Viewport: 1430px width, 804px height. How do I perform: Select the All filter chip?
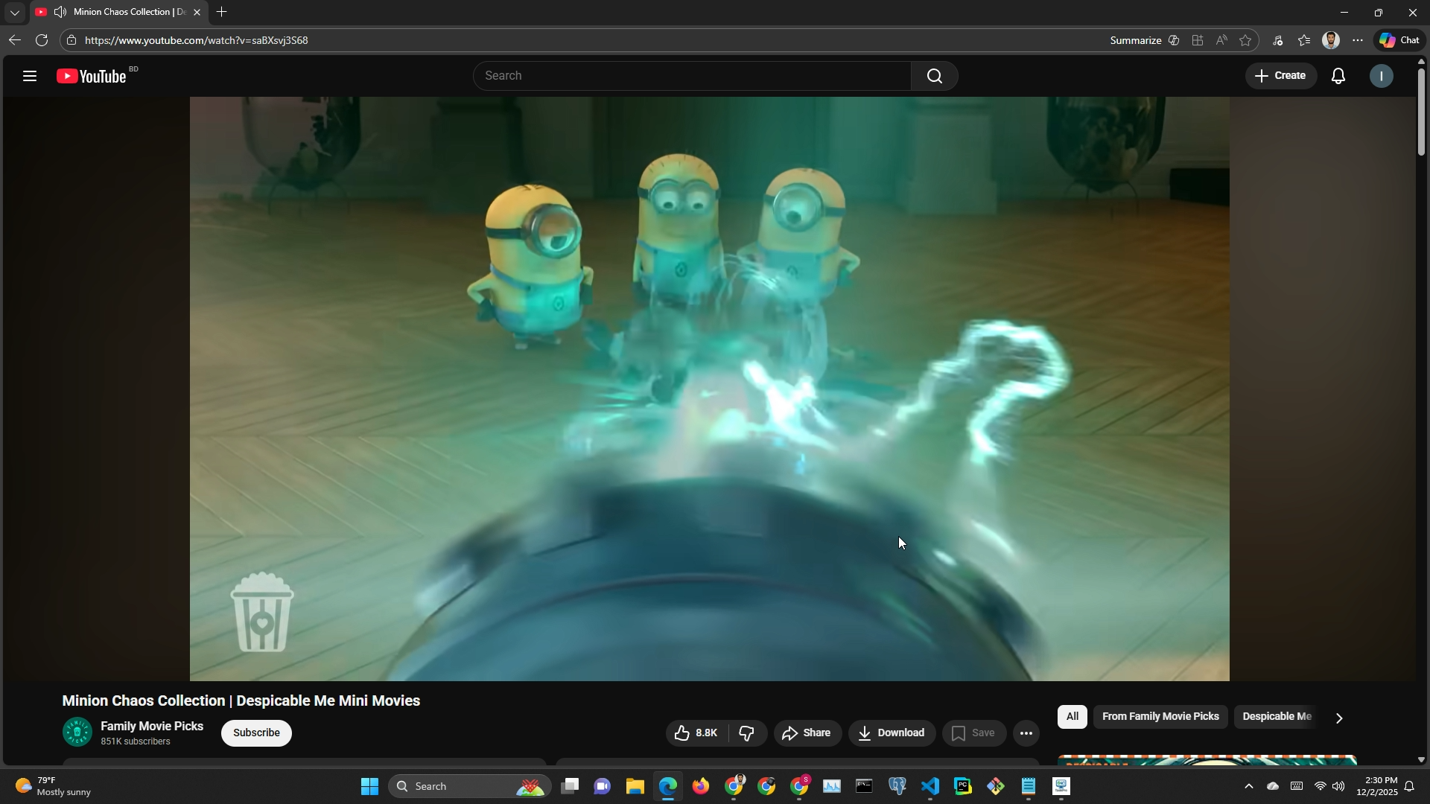pos(1072,717)
